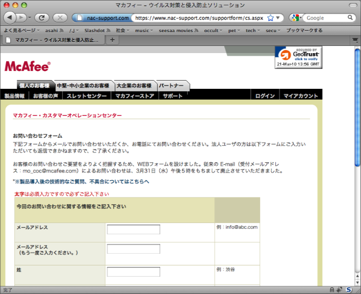
Task: Click the page icon in address bar
Action: tap(80, 18)
